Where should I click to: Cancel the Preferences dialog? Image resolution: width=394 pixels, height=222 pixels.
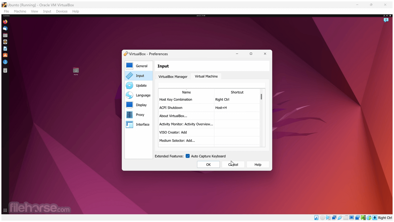tap(233, 164)
